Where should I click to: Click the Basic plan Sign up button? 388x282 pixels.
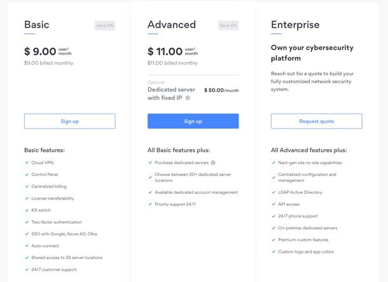(70, 121)
